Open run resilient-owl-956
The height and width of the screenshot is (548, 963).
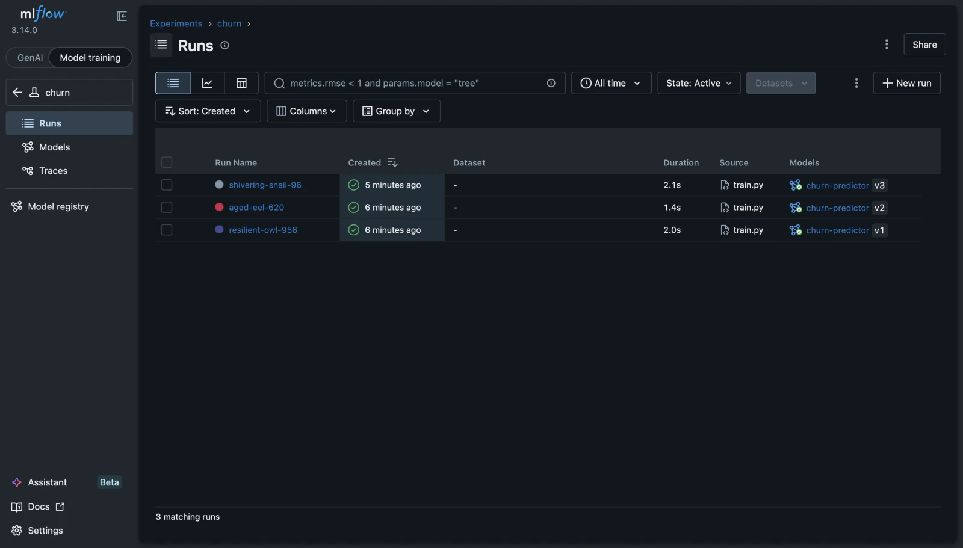tap(263, 230)
